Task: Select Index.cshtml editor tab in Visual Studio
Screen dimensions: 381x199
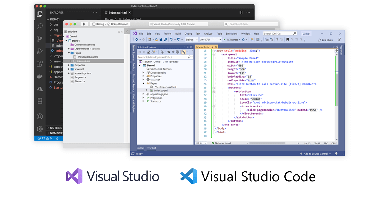Action: pos(202,47)
